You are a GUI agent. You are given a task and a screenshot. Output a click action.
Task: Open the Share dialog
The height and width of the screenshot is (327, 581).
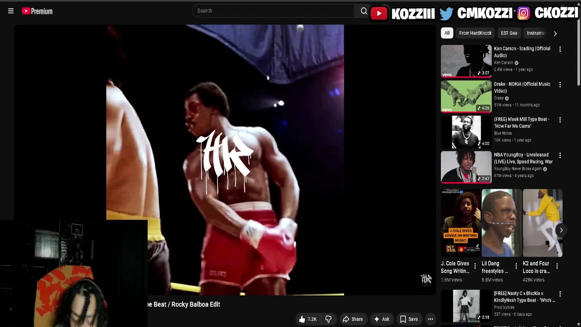[x=353, y=319]
